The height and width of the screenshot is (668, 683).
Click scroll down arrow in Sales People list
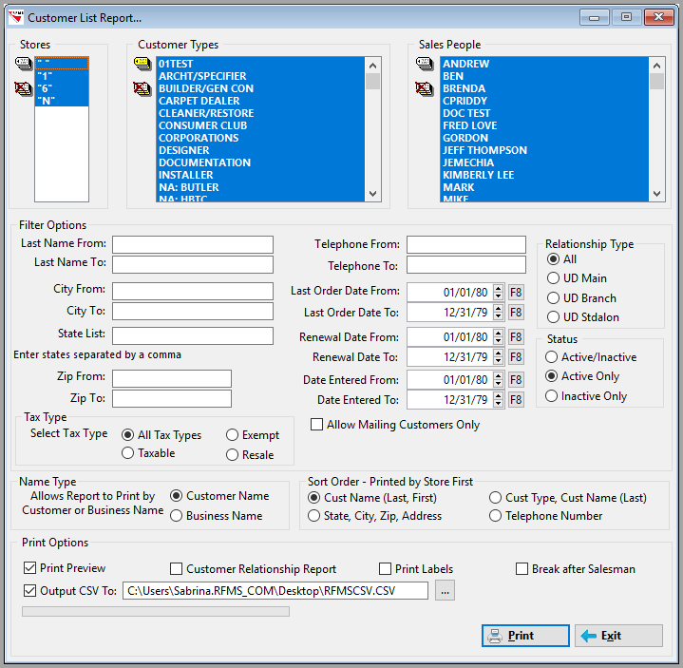point(656,194)
